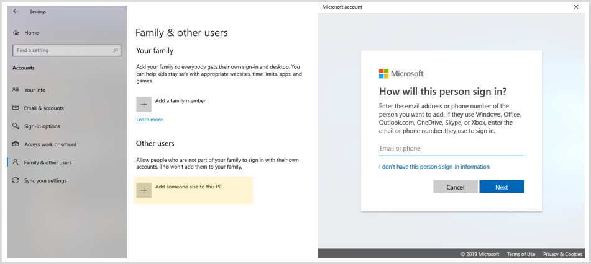The height and width of the screenshot is (264, 591).
Task: Select Sign-in options in sidebar
Action: pos(42,126)
